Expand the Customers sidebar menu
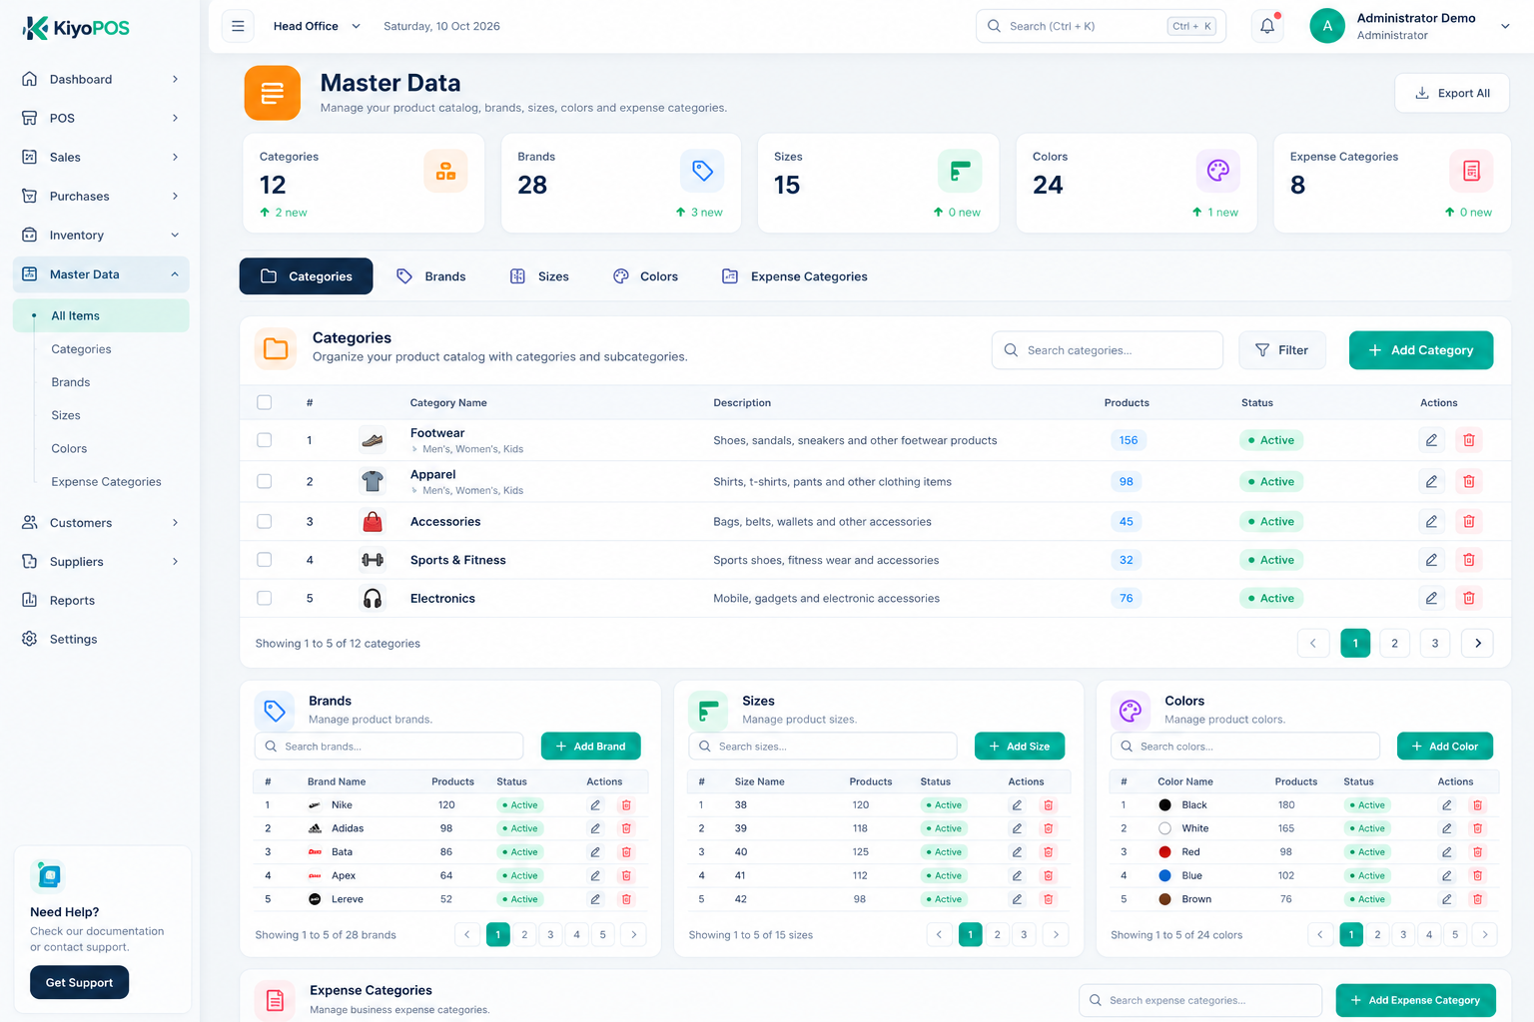Viewport: 1534px width, 1022px height. 101,523
